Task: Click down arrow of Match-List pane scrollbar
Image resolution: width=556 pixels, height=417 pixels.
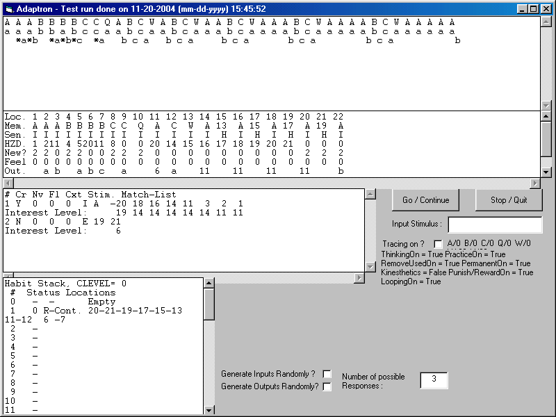Action: click(370, 267)
